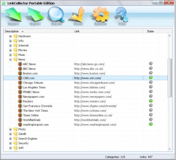Select the Newspapers.com entry
Screen dimensions: 176x160
[x=33, y=97]
